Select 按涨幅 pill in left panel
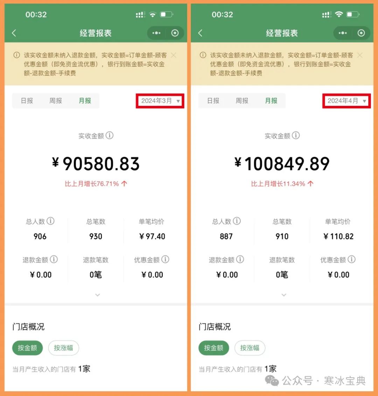This screenshot has width=378, height=396. pos(63,348)
